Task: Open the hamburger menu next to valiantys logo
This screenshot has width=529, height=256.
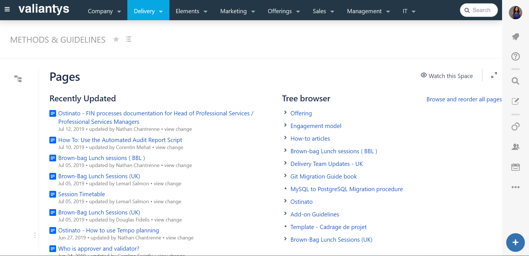Action: (x=7, y=10)
